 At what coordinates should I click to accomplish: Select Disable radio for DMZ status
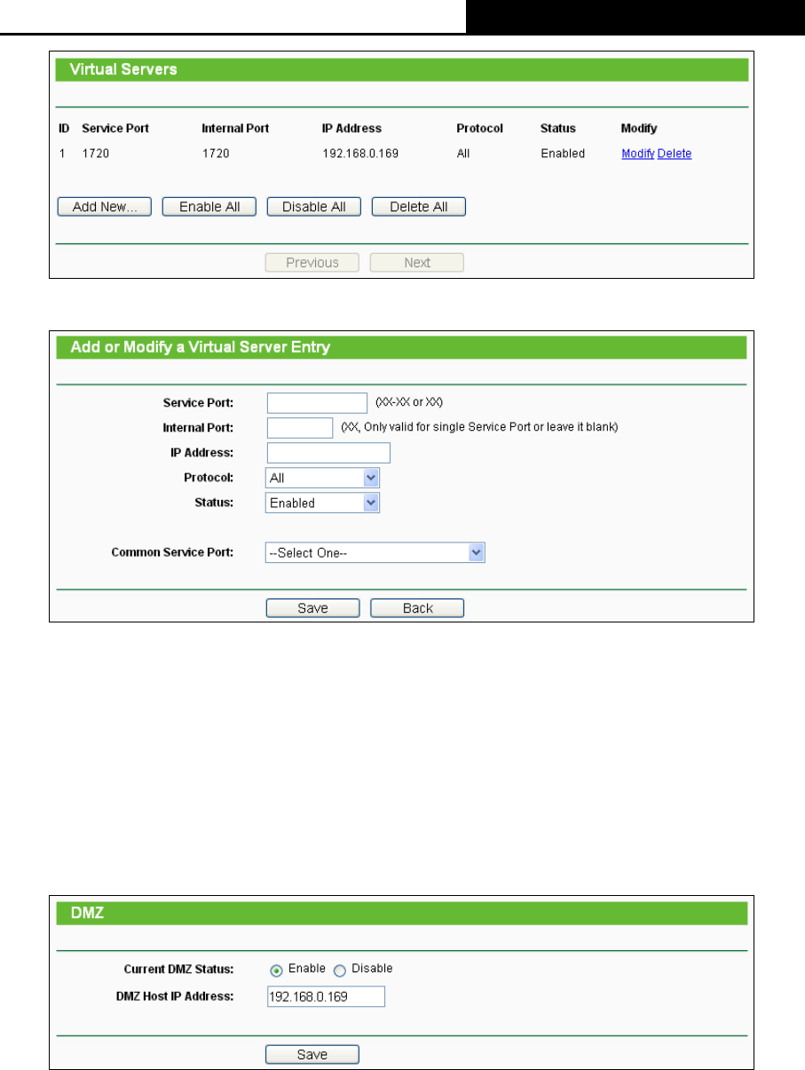[x=340, y=970]
